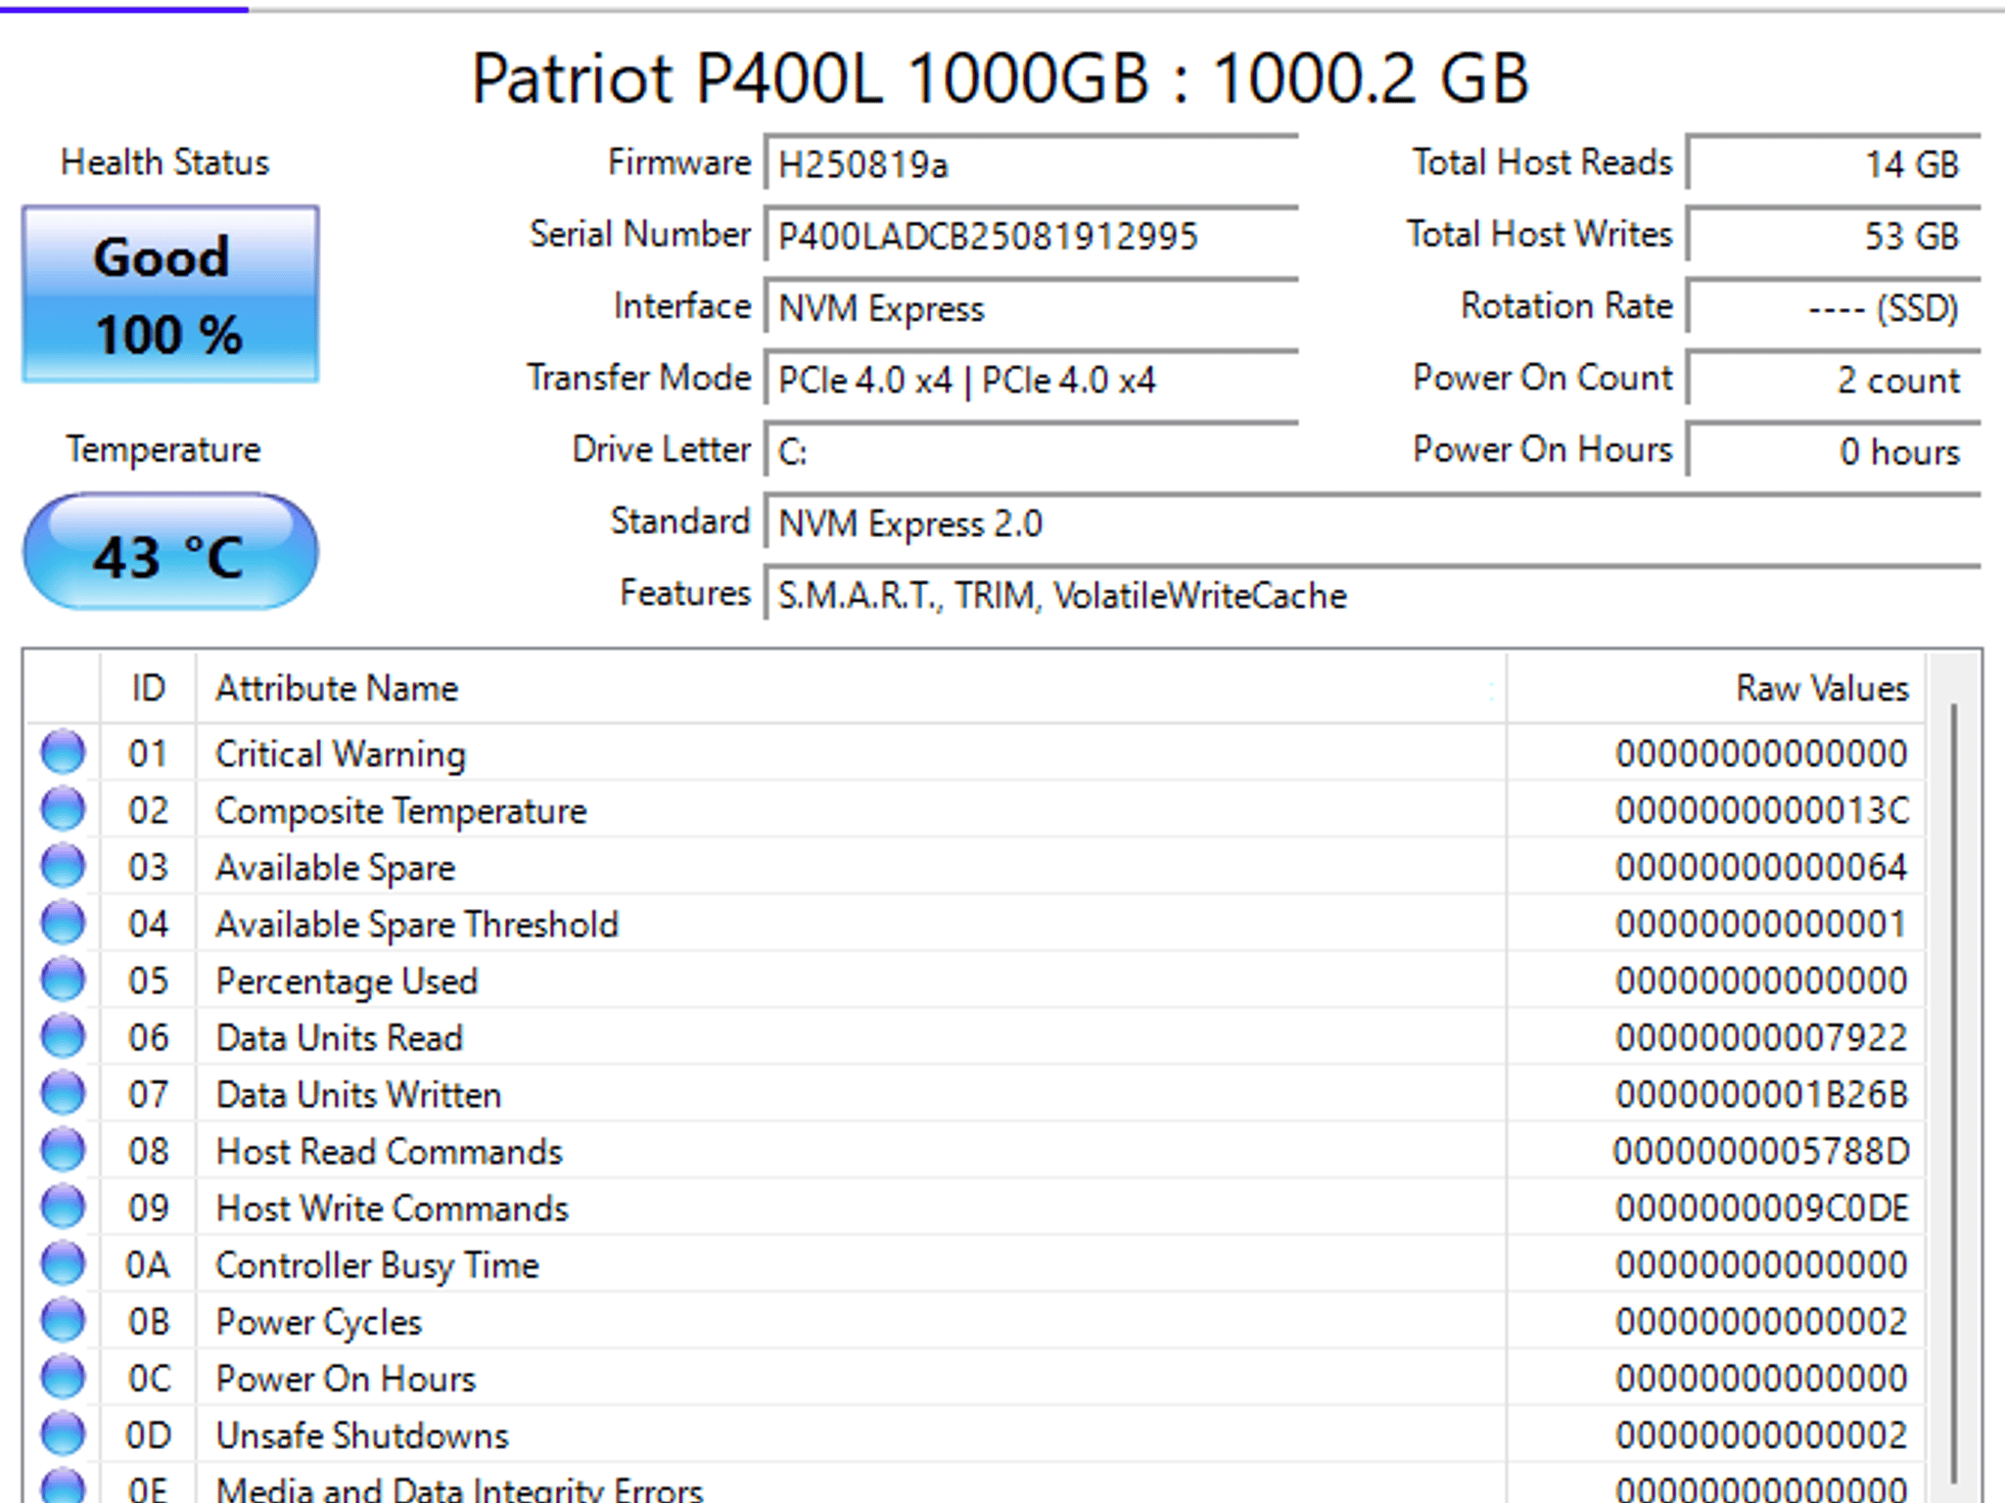Click the drive title Patriot P400L 1000GB
The width and height of the screenshot is (2005, 1503).
coord(1000,77)
